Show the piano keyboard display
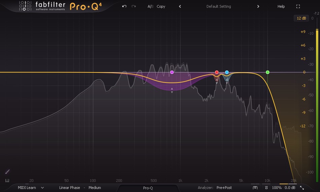The width and height of the screenshot is (320, 192). (7, 181)
